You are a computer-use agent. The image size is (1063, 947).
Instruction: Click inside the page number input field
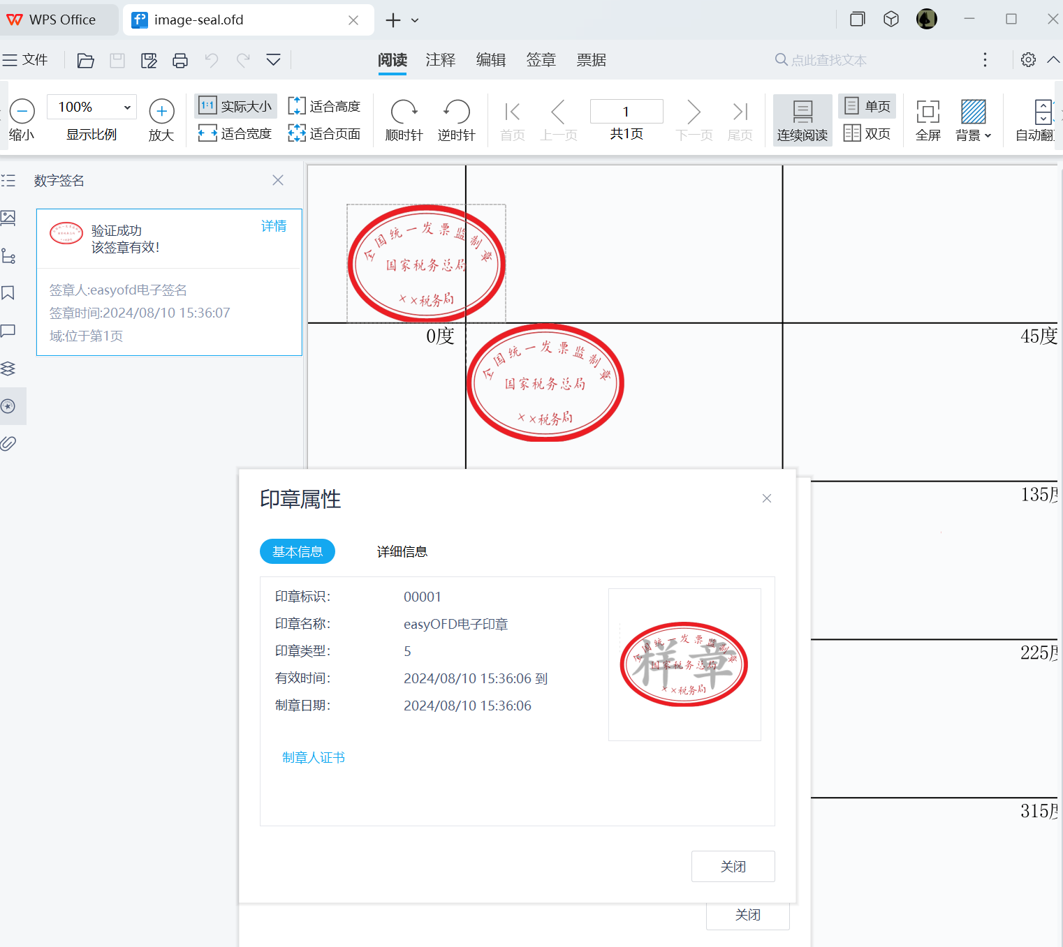(x=626, y=111)
